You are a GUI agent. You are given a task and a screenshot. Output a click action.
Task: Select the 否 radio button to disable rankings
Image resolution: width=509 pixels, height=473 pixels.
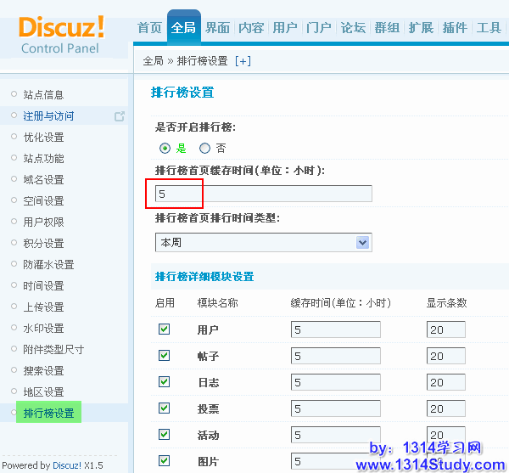204,148
